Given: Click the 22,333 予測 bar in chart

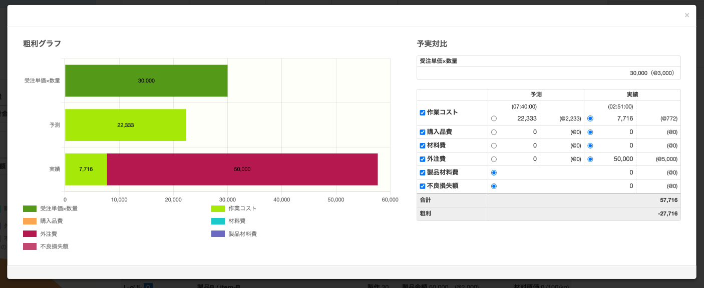Looking at the screenshot, I should (125, 125).
